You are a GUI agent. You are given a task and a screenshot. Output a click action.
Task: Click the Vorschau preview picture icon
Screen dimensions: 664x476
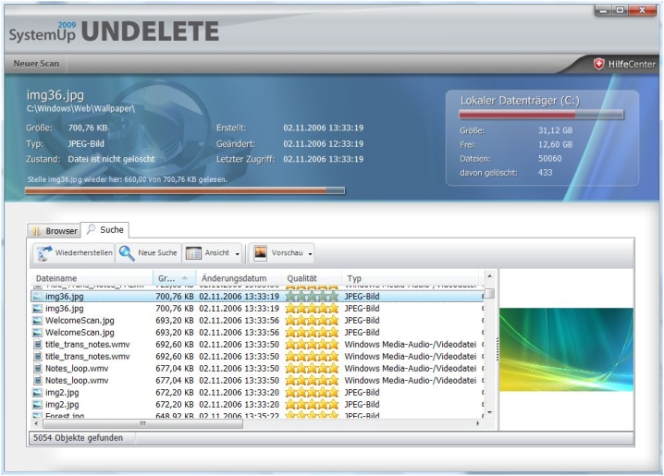pyautogui.click(x=261, y=253)
